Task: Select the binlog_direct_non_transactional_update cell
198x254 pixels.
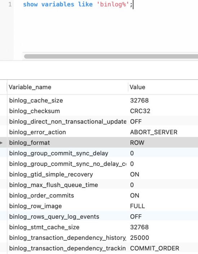Action: (68, 122)
